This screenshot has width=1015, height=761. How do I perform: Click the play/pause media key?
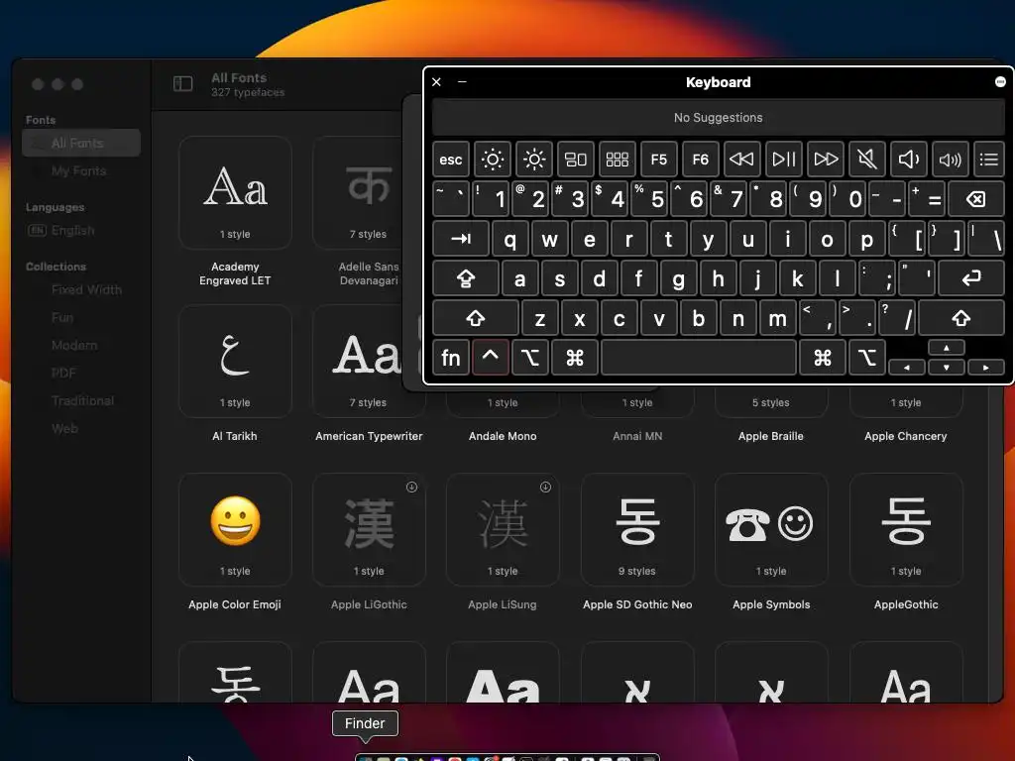pos(784,160)
